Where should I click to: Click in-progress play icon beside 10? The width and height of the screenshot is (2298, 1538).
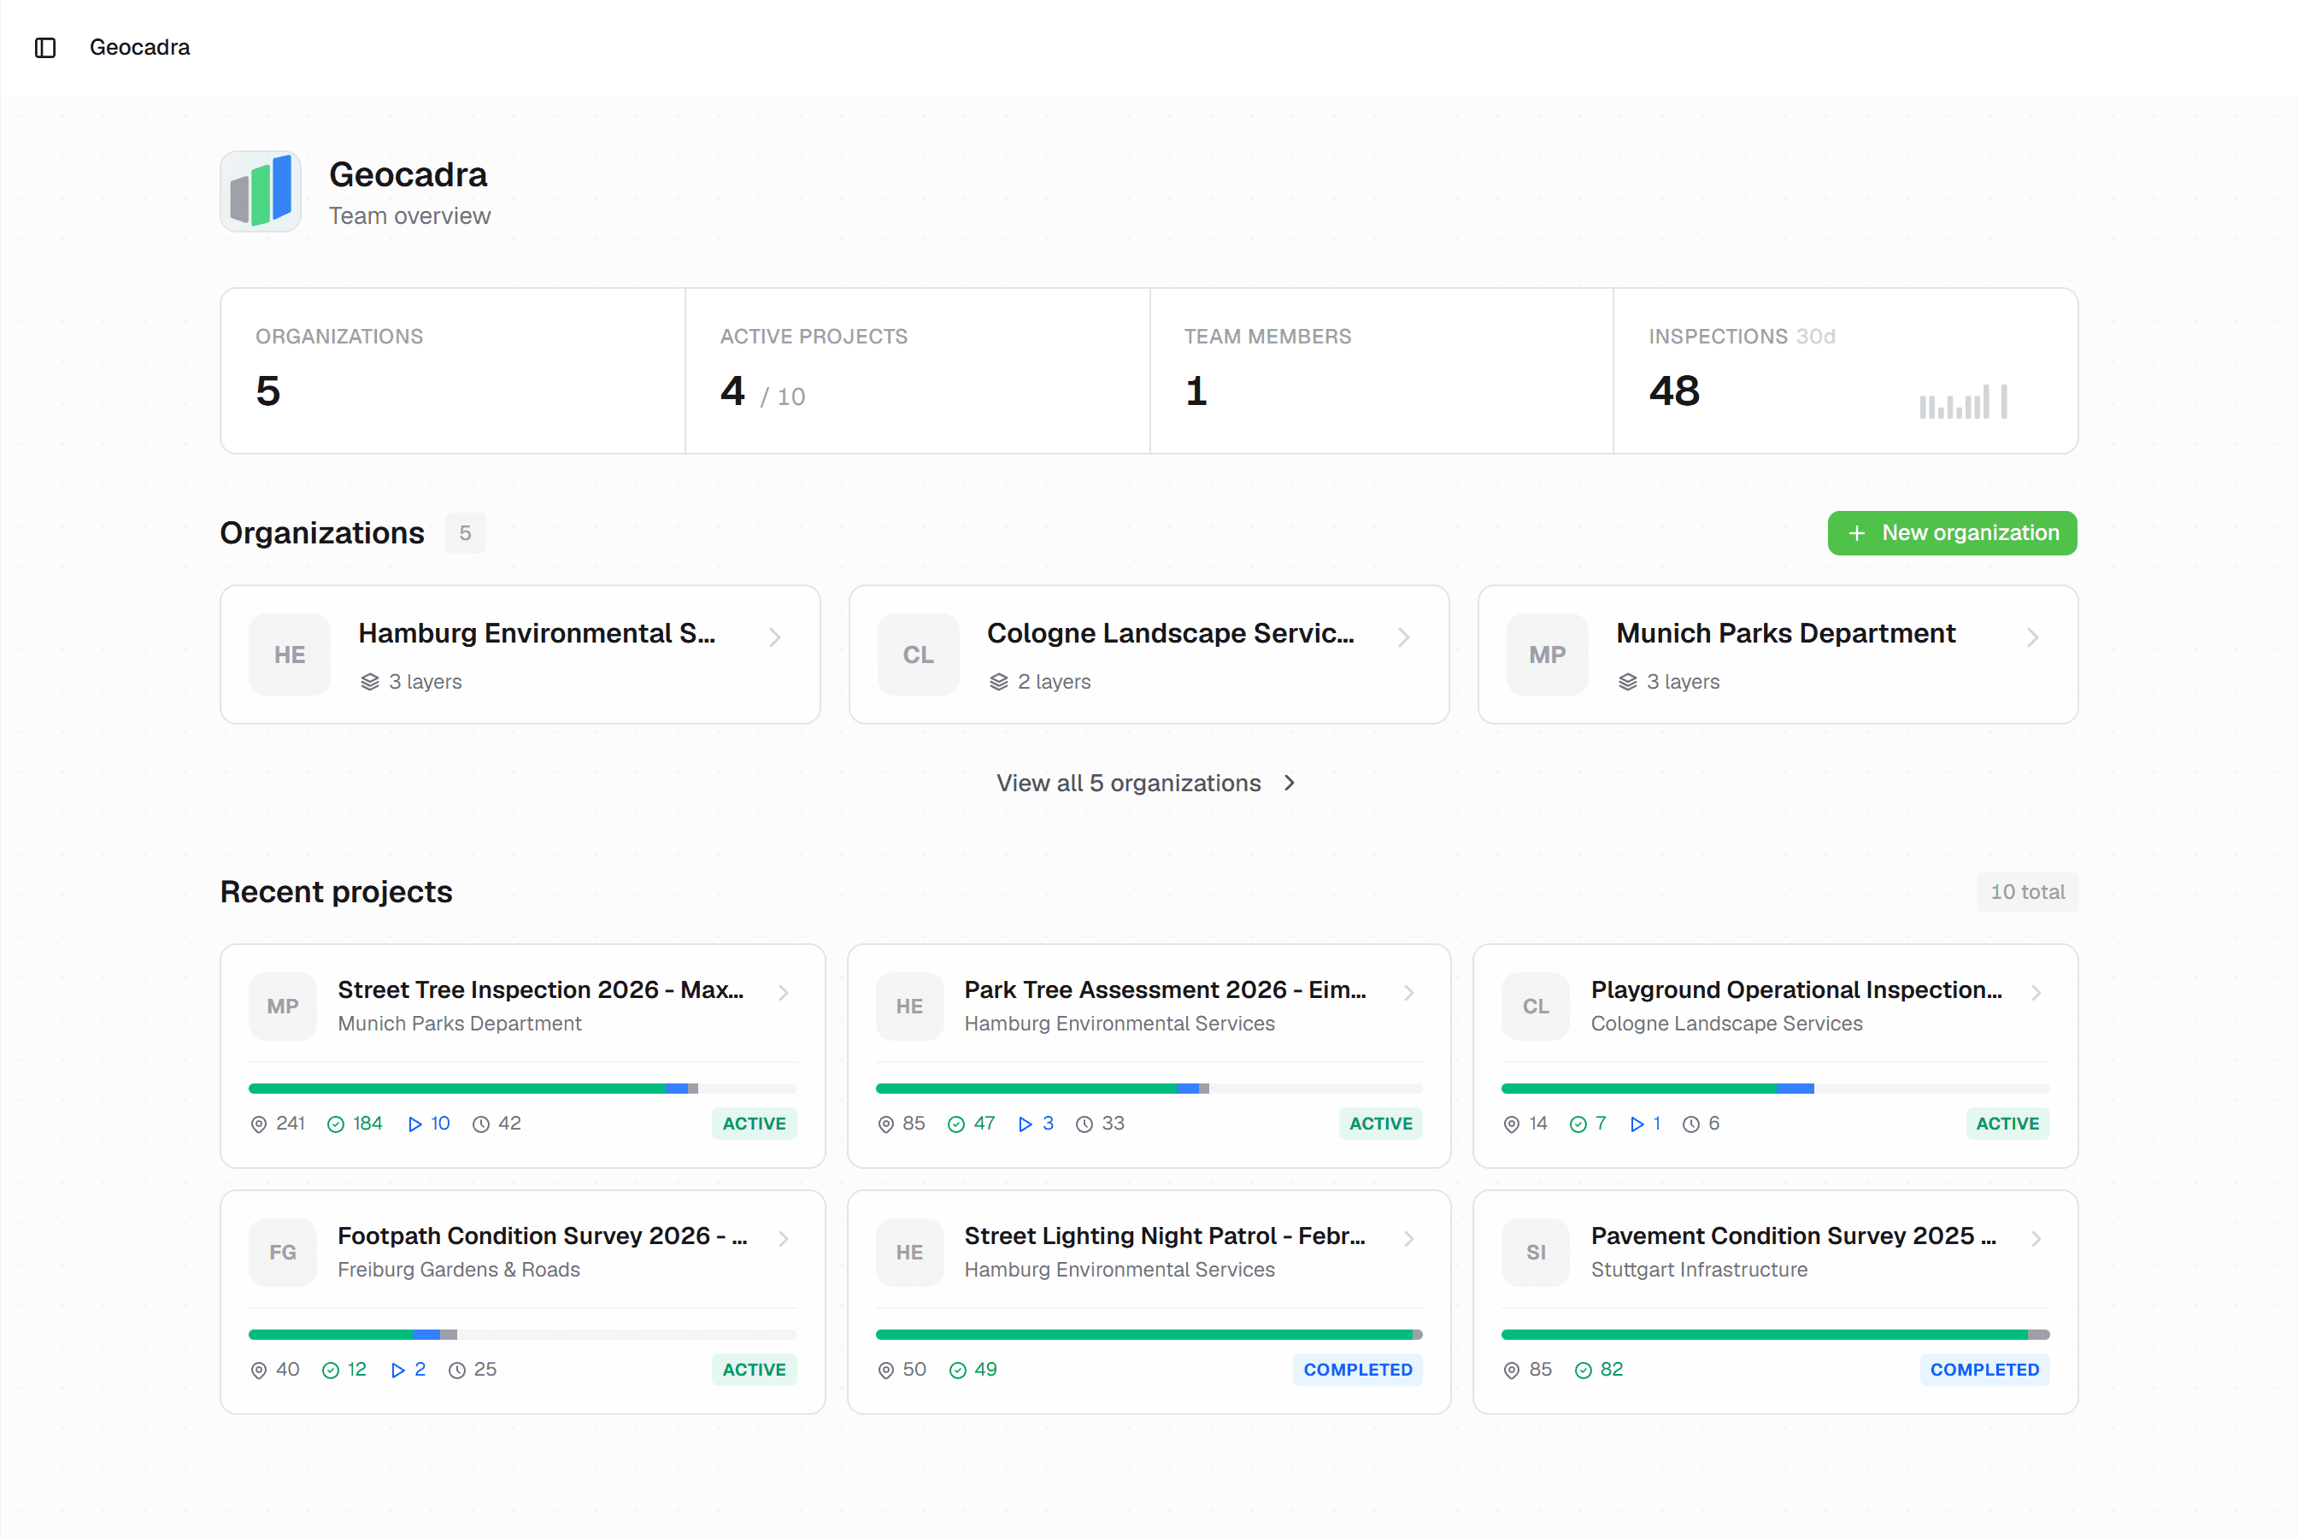tap(414, 1124)
